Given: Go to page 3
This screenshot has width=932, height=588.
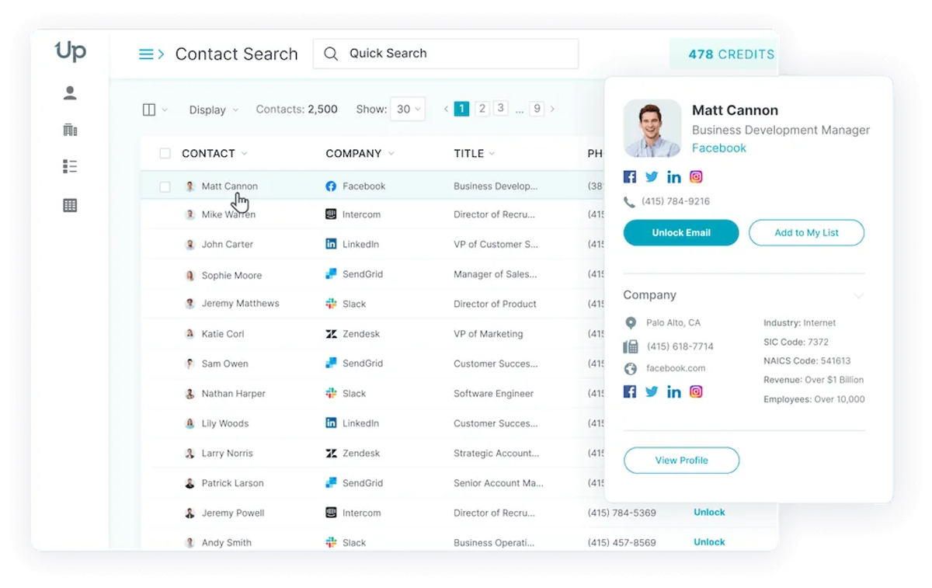Looking at the screenshot, I should coord(501,109).
